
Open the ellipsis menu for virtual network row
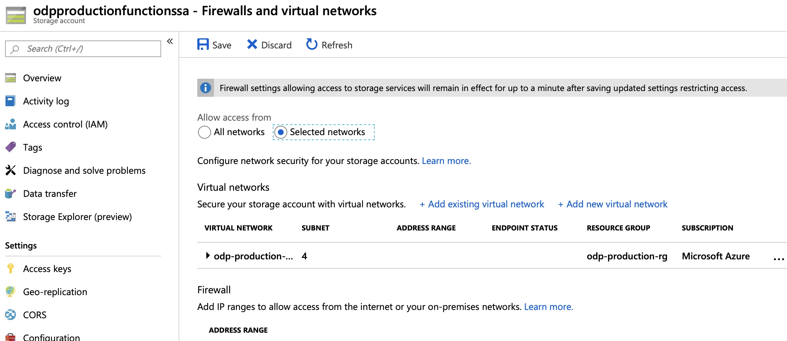click(778, 259)
